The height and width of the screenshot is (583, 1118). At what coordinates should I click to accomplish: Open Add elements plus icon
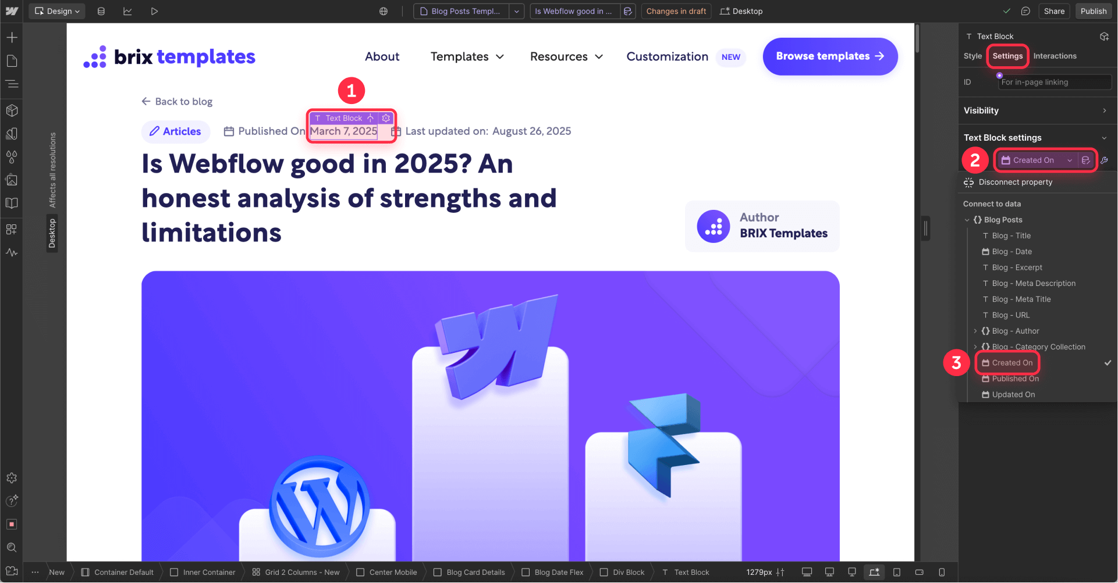12,38
